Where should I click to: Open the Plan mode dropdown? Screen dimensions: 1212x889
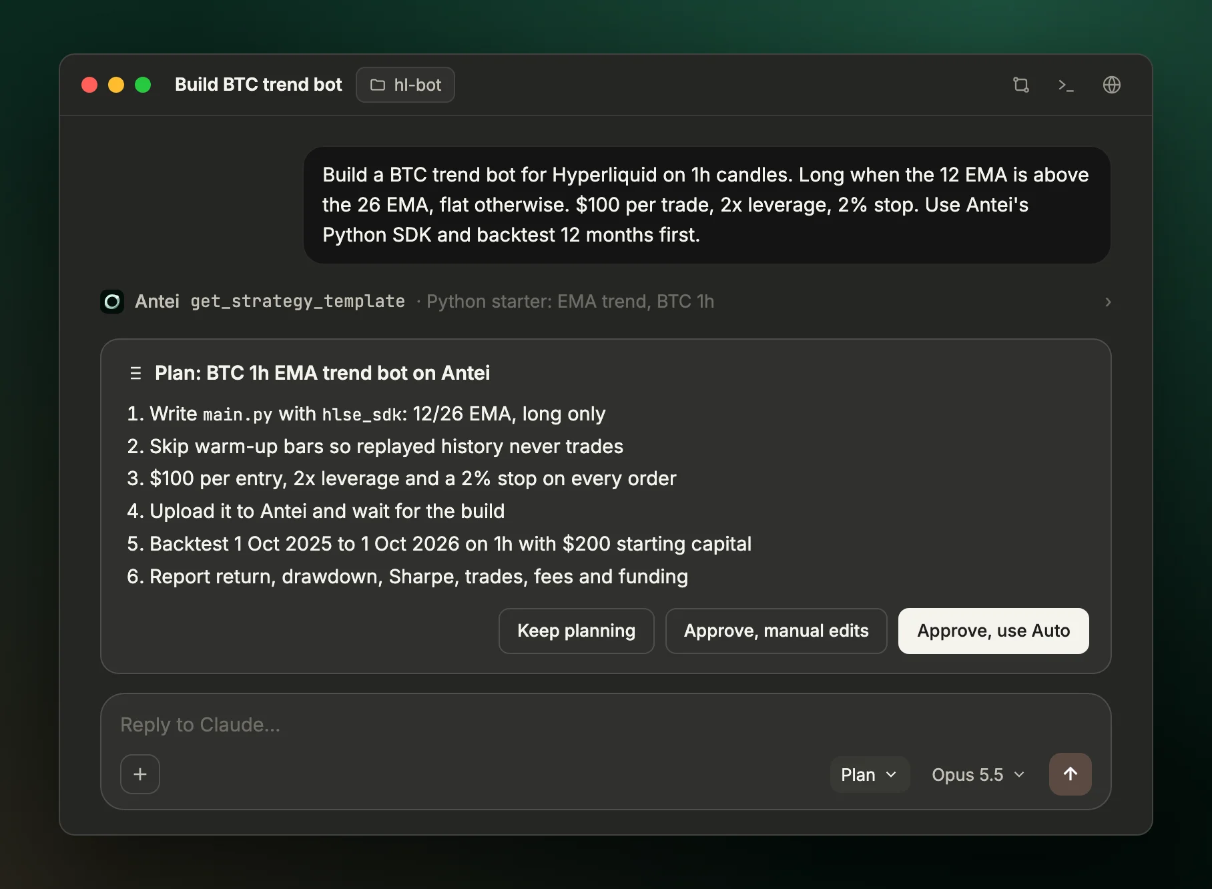(869, 774)
